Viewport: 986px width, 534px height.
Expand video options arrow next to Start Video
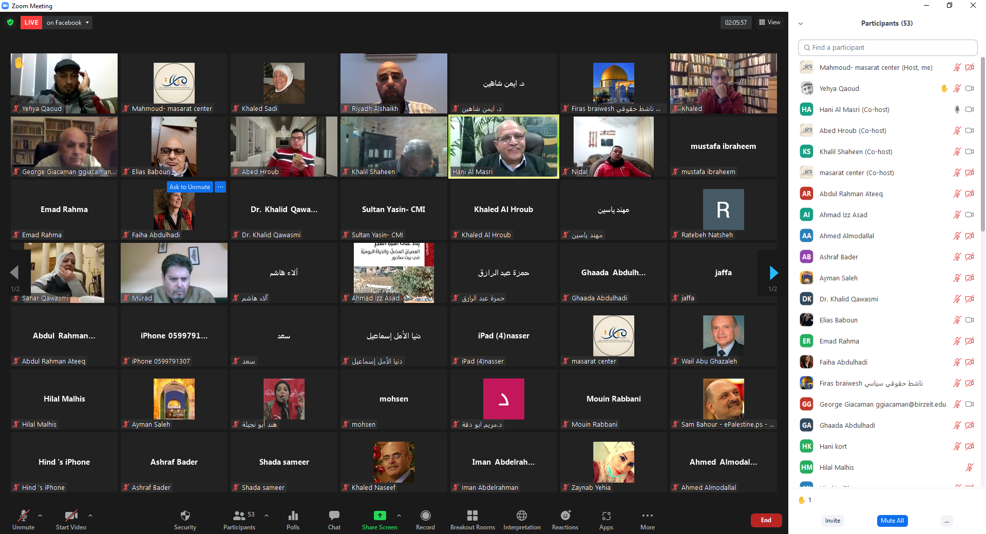pos(90,516)
